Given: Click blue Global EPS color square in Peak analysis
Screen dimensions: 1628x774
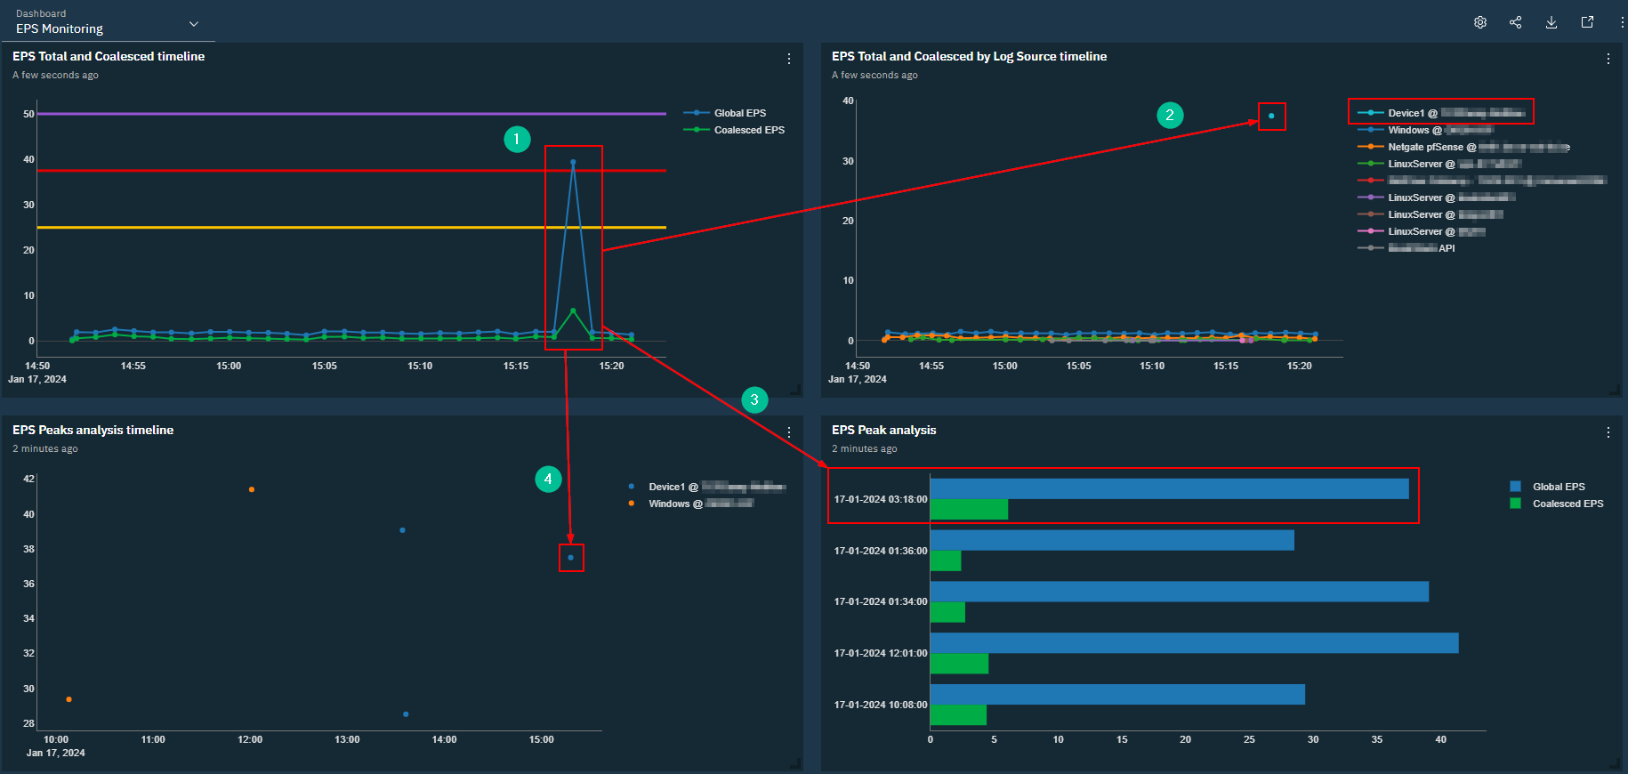Looking at the screenshot, I should pos(1515,487).
